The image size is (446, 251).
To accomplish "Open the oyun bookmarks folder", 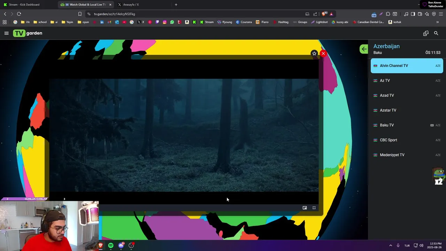I will click(x=83, y=22).
